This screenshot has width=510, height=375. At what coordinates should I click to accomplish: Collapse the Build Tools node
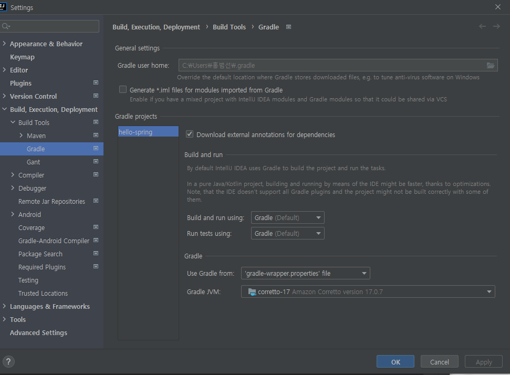point(13,122)
